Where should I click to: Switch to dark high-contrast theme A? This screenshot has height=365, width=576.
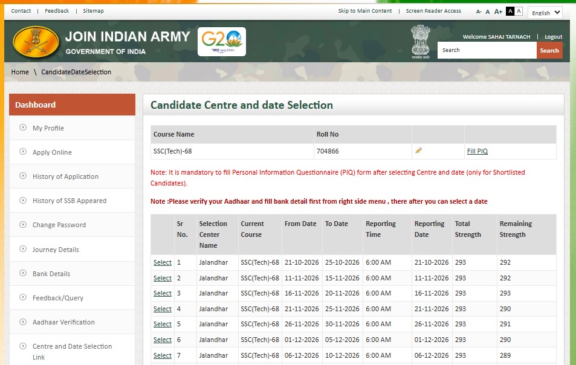click(510, 11)
